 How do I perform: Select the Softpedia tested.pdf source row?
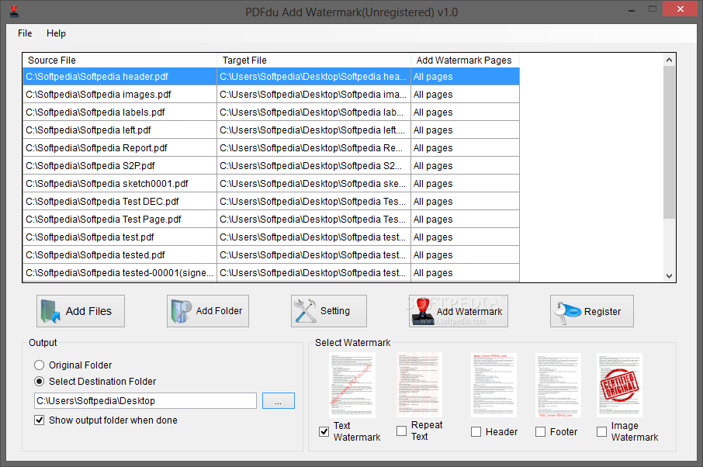[x=119, y=255]
